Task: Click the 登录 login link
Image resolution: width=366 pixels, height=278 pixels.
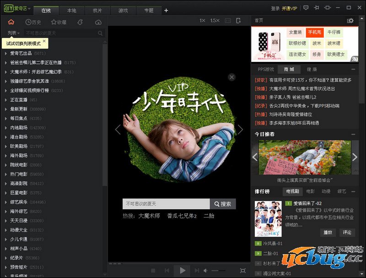Action: pos(275,8)
